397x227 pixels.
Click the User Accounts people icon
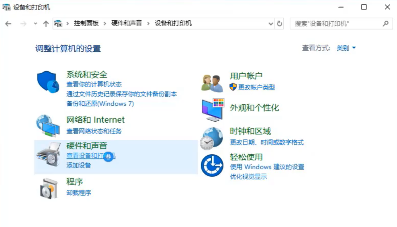click(x=212, y=83)
